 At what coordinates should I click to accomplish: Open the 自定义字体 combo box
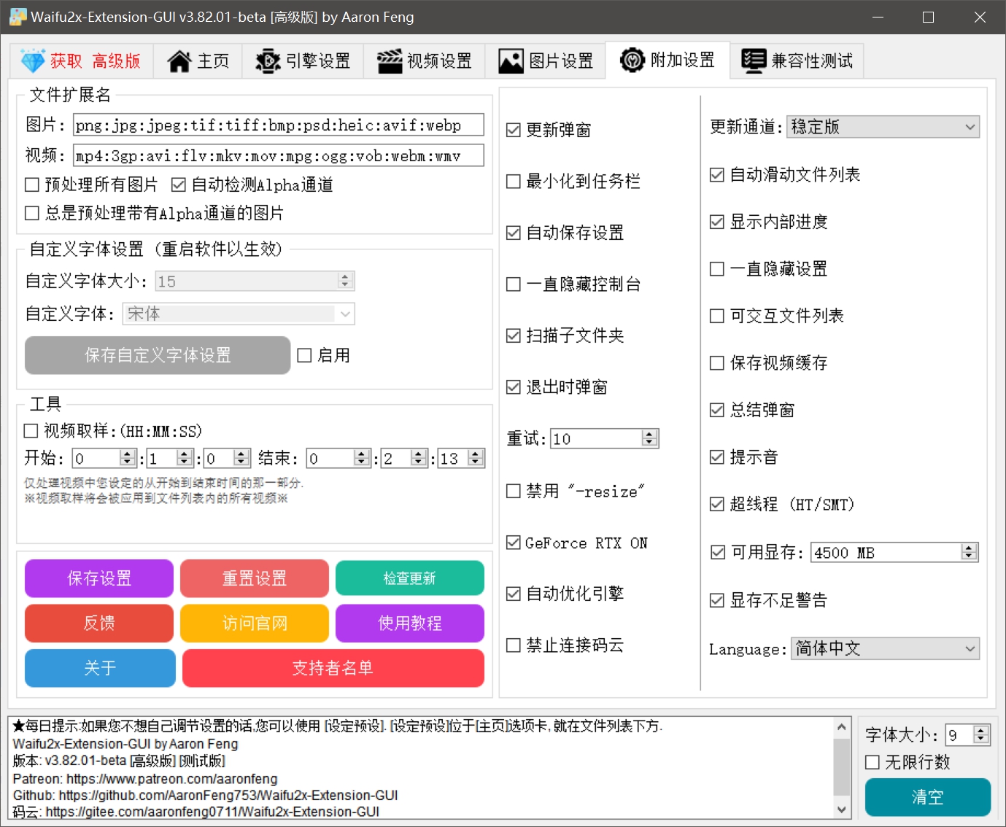[239, 314]
